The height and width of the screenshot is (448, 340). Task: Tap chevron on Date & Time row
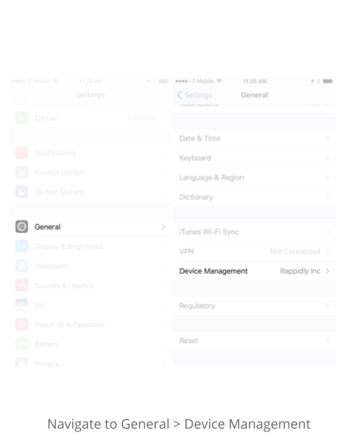coord(328,139)
